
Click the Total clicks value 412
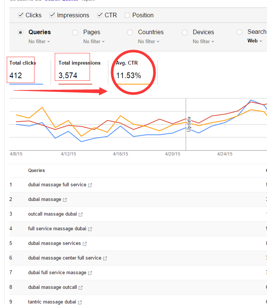[x=15, y=75]
